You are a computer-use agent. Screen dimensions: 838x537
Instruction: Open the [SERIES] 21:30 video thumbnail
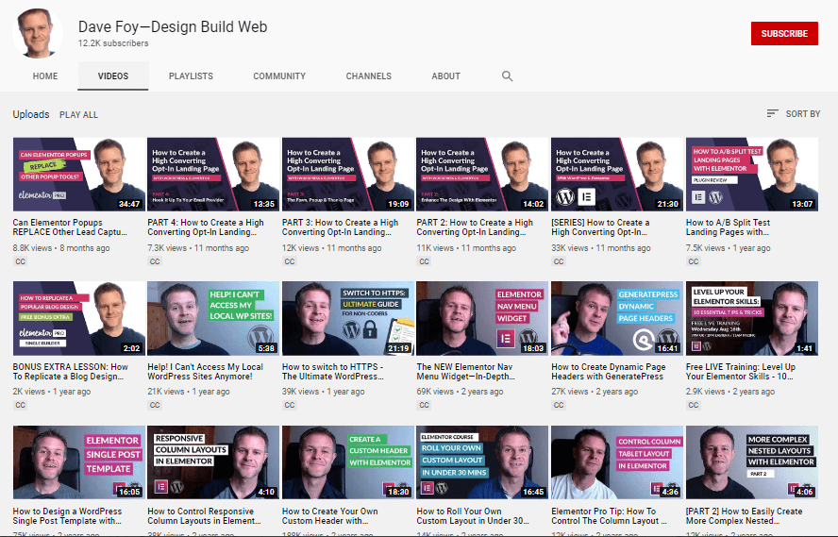[617, 175]
